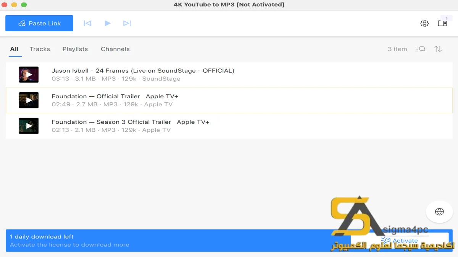Click the Activate button
This screenshot has height=257, width=458.
400,240
